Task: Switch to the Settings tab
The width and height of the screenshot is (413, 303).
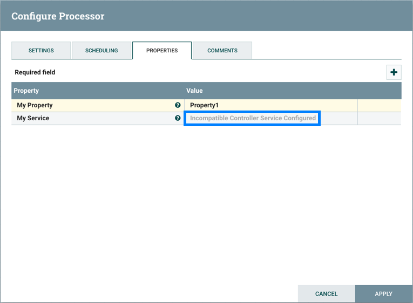Action: pyautogui.click(x=41, y=50)
